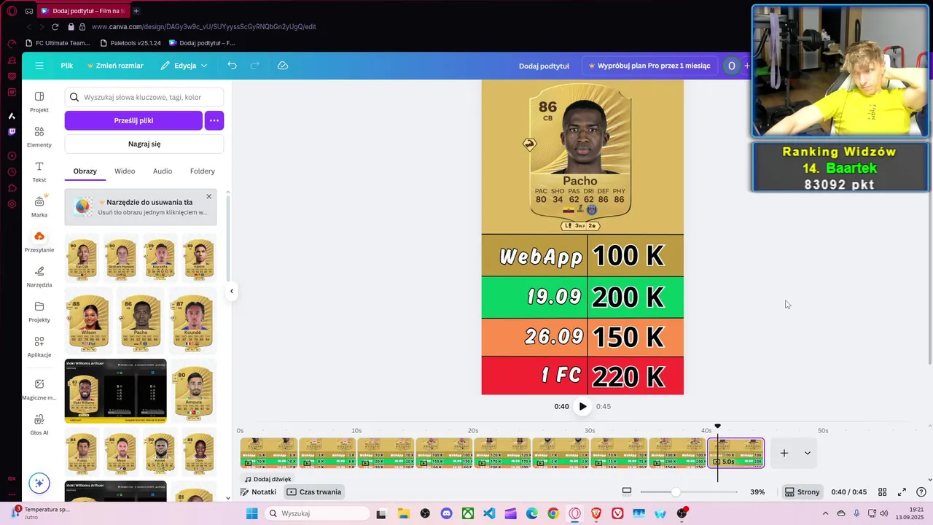Image resolution: width=933 pixels, height=525 pixels.
Task: Adjust the zoom level slider
Action: point(676,492)
